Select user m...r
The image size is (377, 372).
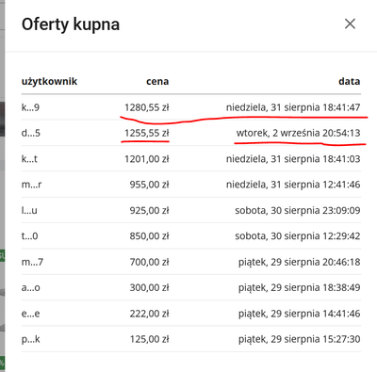click(x=31, y=185)
